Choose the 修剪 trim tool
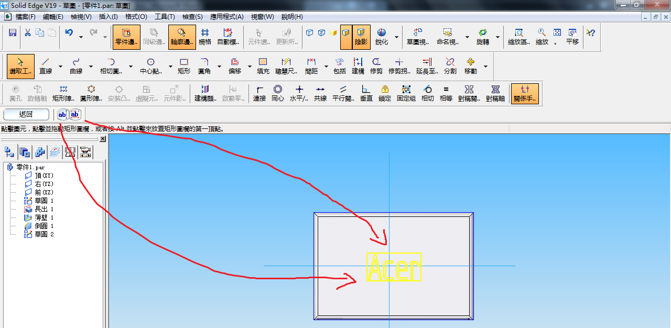The height and width of the screenshot is (328, 671). (x=376, y=66)
